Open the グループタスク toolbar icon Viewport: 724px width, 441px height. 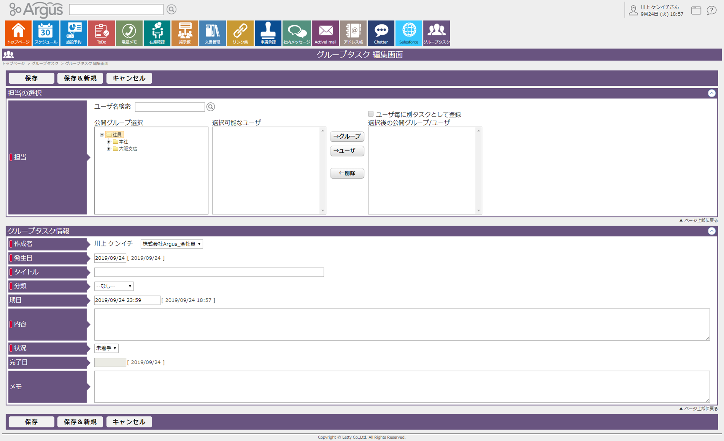tap(437, 33)
